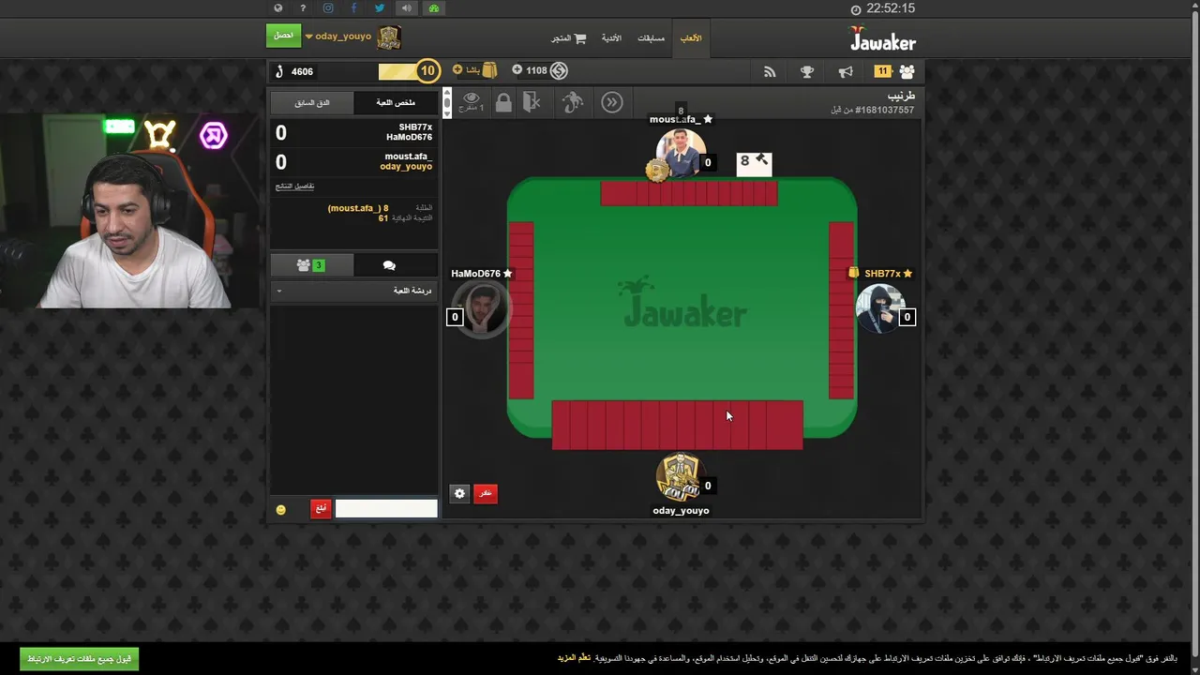Viewport: 1200px width, 675px height.
Task: Click the green احصل button
Action: [284, 36]
